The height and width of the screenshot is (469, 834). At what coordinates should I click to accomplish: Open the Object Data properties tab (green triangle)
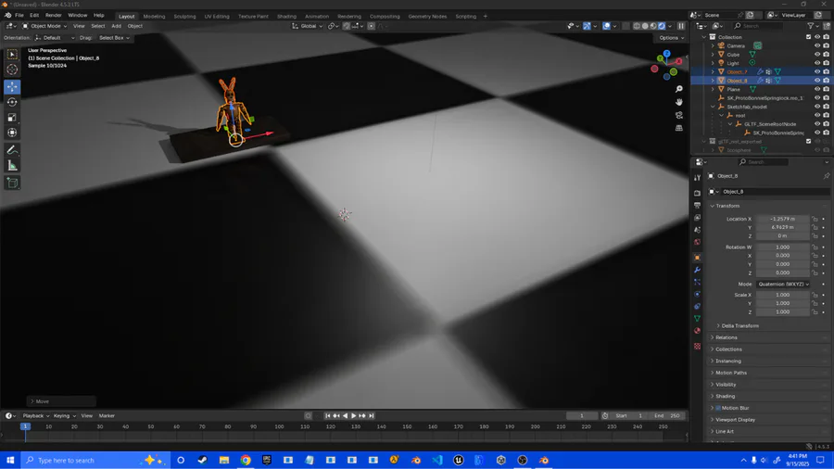(x=697, y=319)
